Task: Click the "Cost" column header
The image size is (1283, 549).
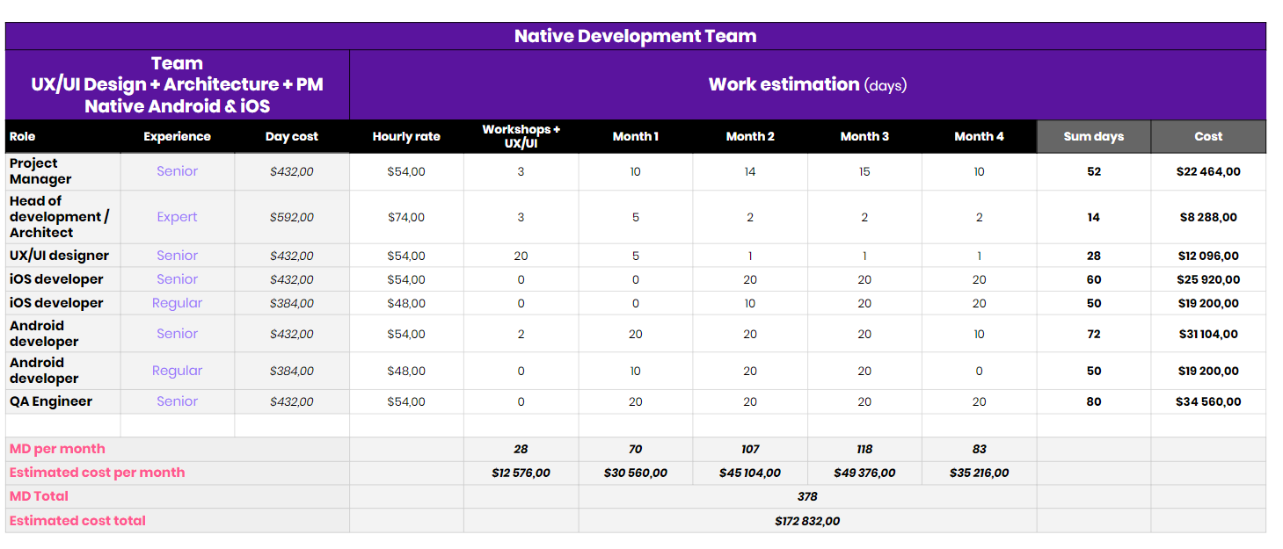Action: [x=1207, y=136]
